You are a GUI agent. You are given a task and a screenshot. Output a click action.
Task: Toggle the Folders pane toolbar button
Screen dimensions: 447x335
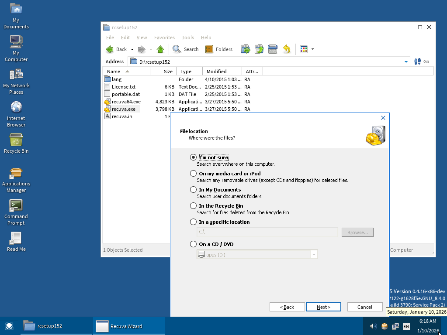(x=219, y=49)
